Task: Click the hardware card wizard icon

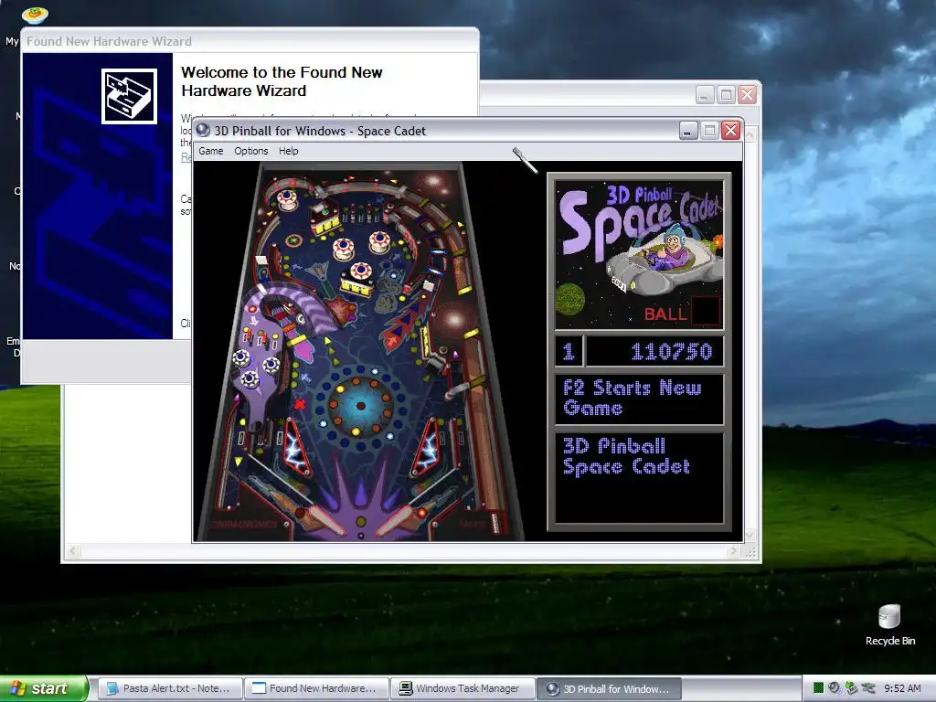Action: (x=129, y=96)
